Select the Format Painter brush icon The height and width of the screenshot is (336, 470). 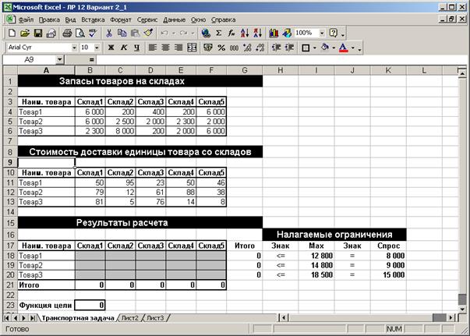click(149, 33)
